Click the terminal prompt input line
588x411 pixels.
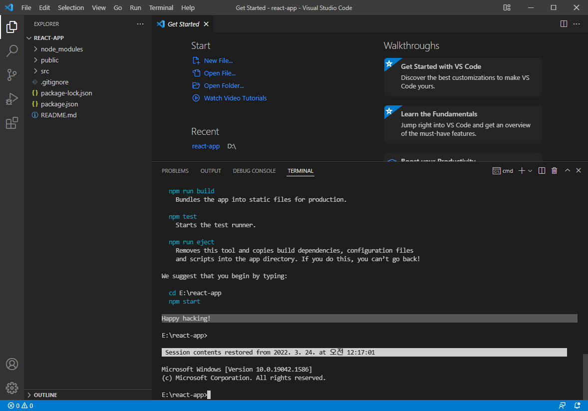coord(369,395)
